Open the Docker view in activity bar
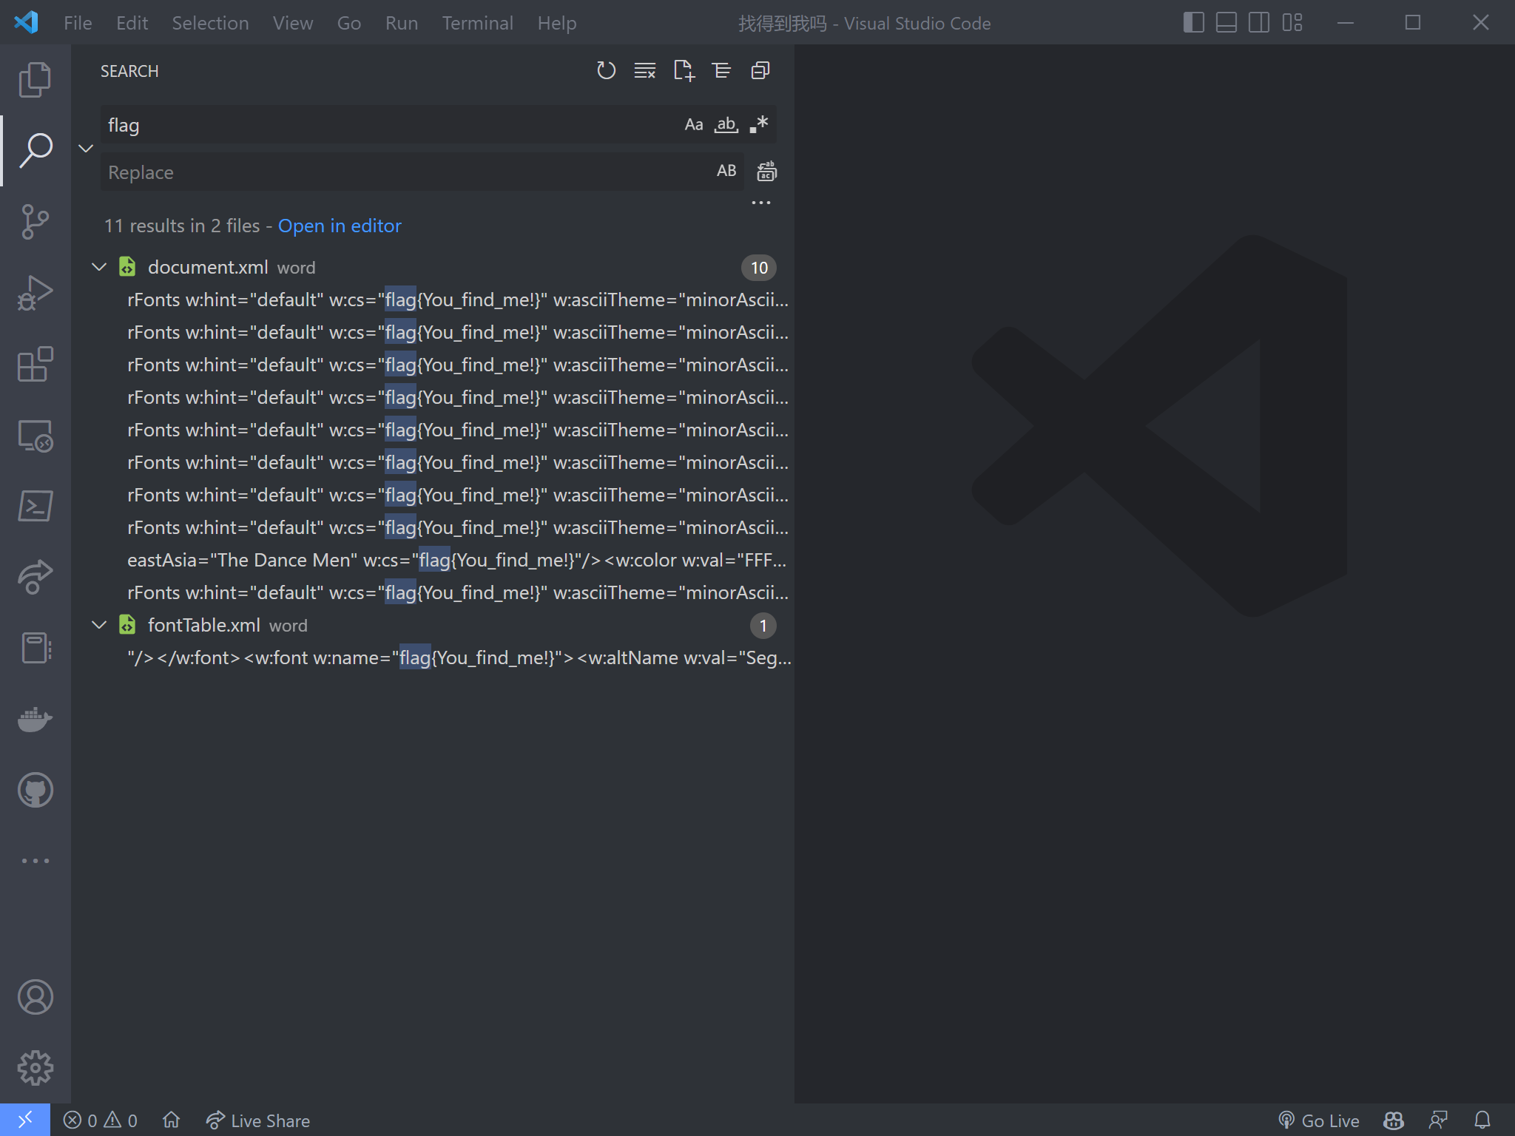The image size is (1515, 1136). [35, 718]
